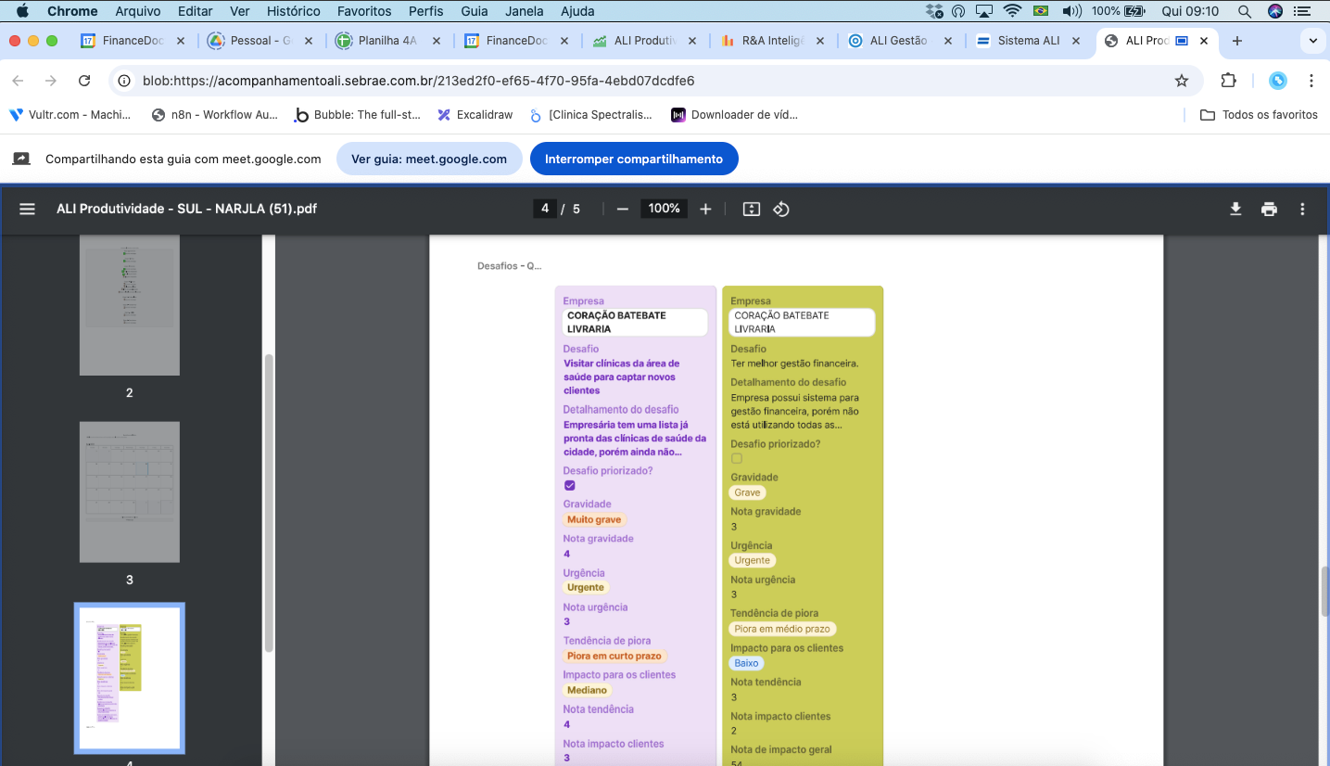Open the Dropbox menu bar icon

934,11
